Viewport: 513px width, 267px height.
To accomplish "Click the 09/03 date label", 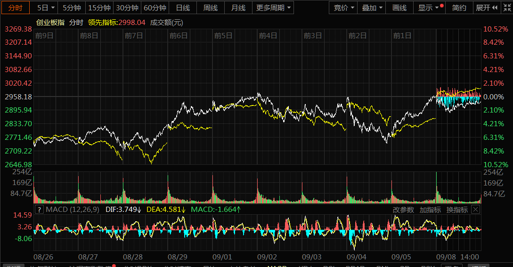I will point(312,257).
